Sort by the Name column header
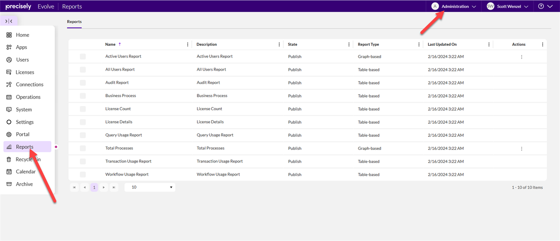This screenshot has height=241, width=560. [111, 45]
